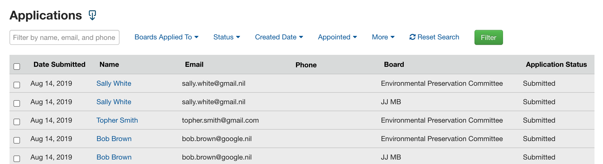View Bob Brown's JJ MB application
603x164 pixels.
(114, 157)
